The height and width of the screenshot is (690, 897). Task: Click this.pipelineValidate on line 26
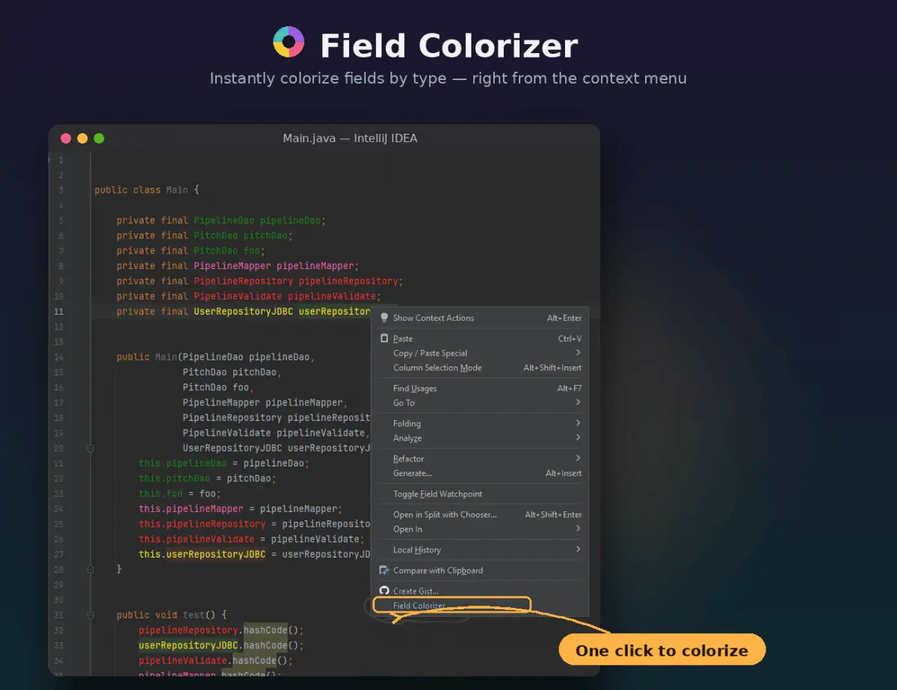[x=197, y=539]
